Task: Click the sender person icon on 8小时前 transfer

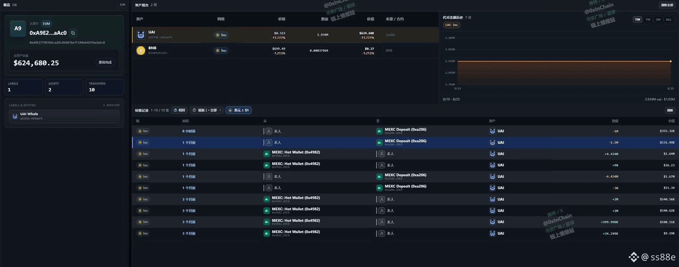Action: [x=269, y=131]
